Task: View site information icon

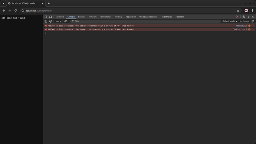Action: 23,11
